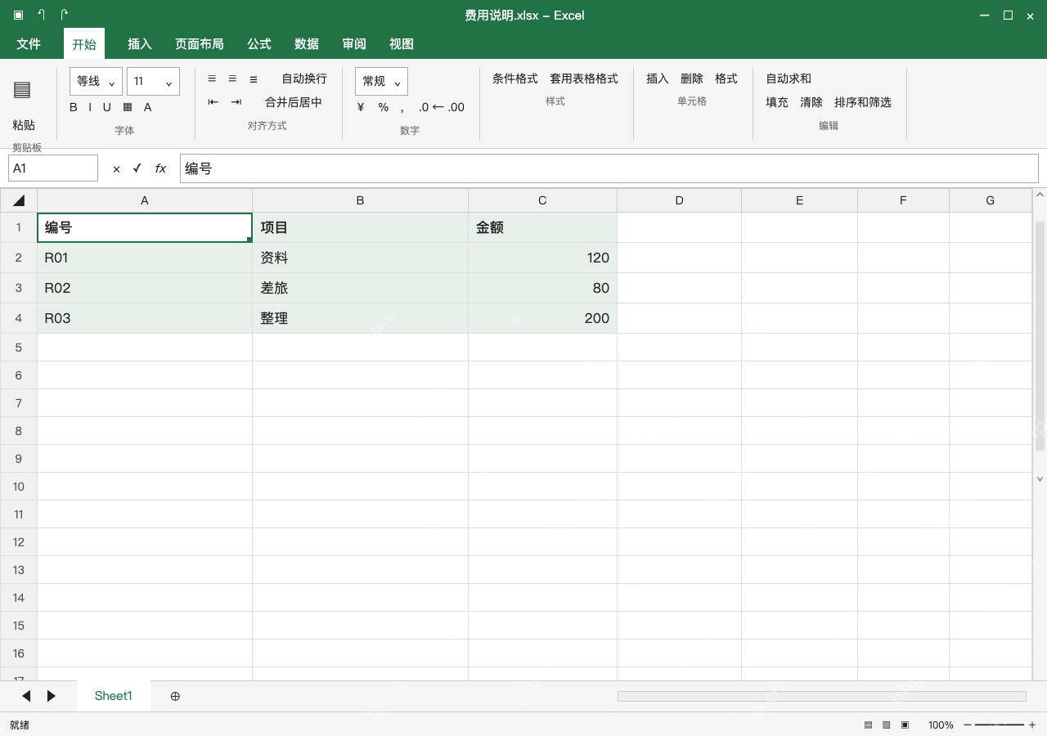The width and height of the screenshot is (1047, 736).
Task: Center-align the cell text
Action: [232, 79]
